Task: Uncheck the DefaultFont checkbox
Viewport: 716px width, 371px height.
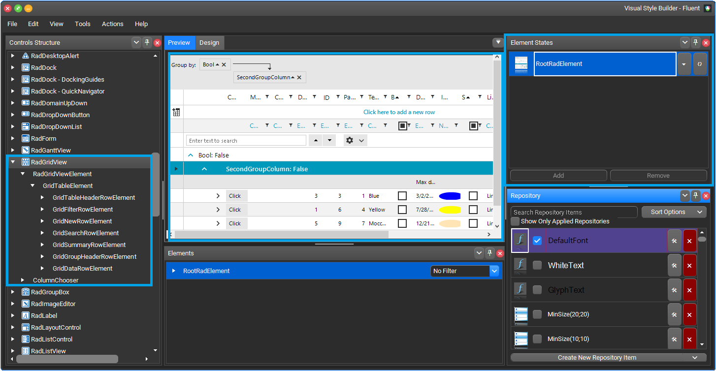Action: 537,241
